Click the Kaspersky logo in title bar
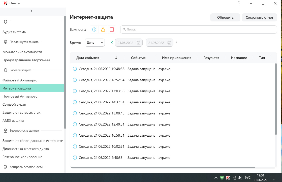This screenshot has height=182, width=282. (5, 3)
